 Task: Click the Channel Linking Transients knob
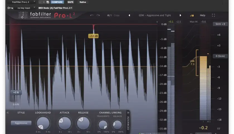pyautogui.click(x=103, y=125)
